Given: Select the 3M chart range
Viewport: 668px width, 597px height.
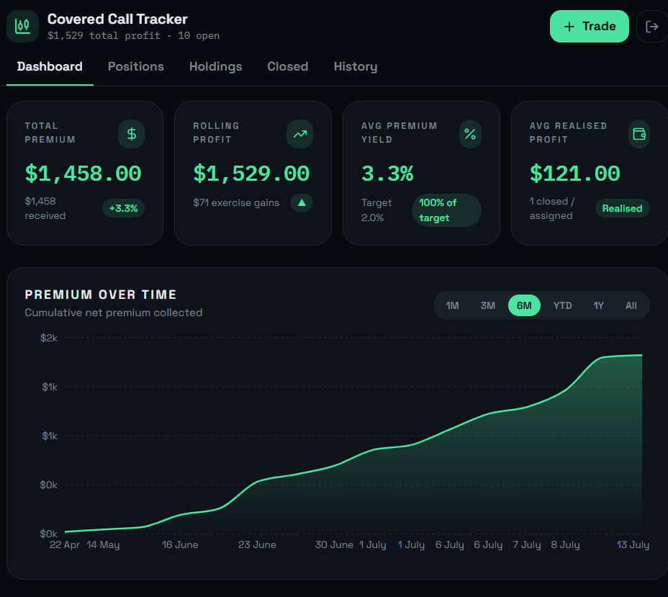Looking at the screenshot, I should click(x=488, y=305).
